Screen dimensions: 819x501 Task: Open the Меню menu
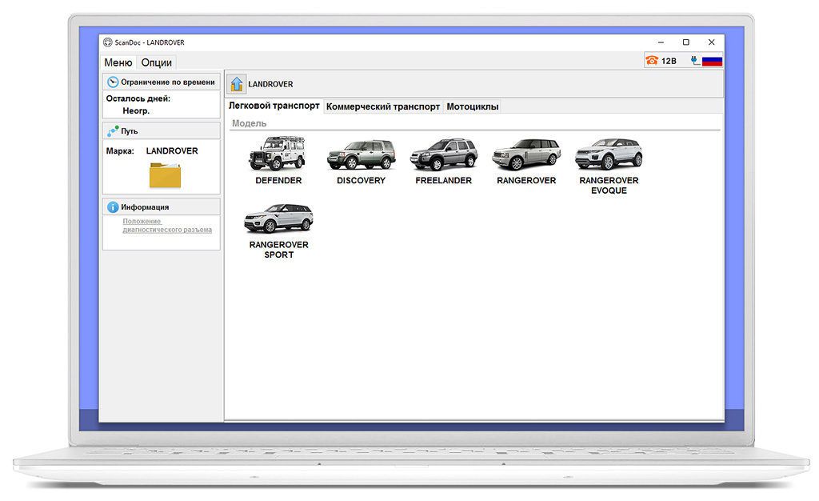(118, 62)
